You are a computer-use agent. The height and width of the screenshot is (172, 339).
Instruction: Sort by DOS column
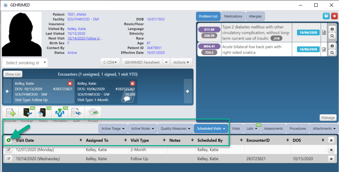coord(308,140)
